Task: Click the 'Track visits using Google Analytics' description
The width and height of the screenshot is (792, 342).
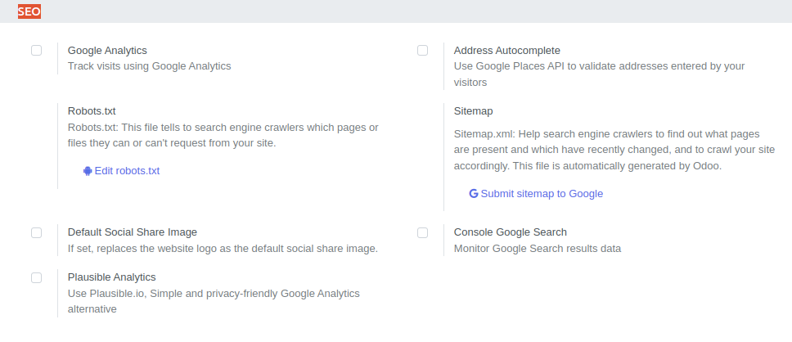Action: coord(150,65)
